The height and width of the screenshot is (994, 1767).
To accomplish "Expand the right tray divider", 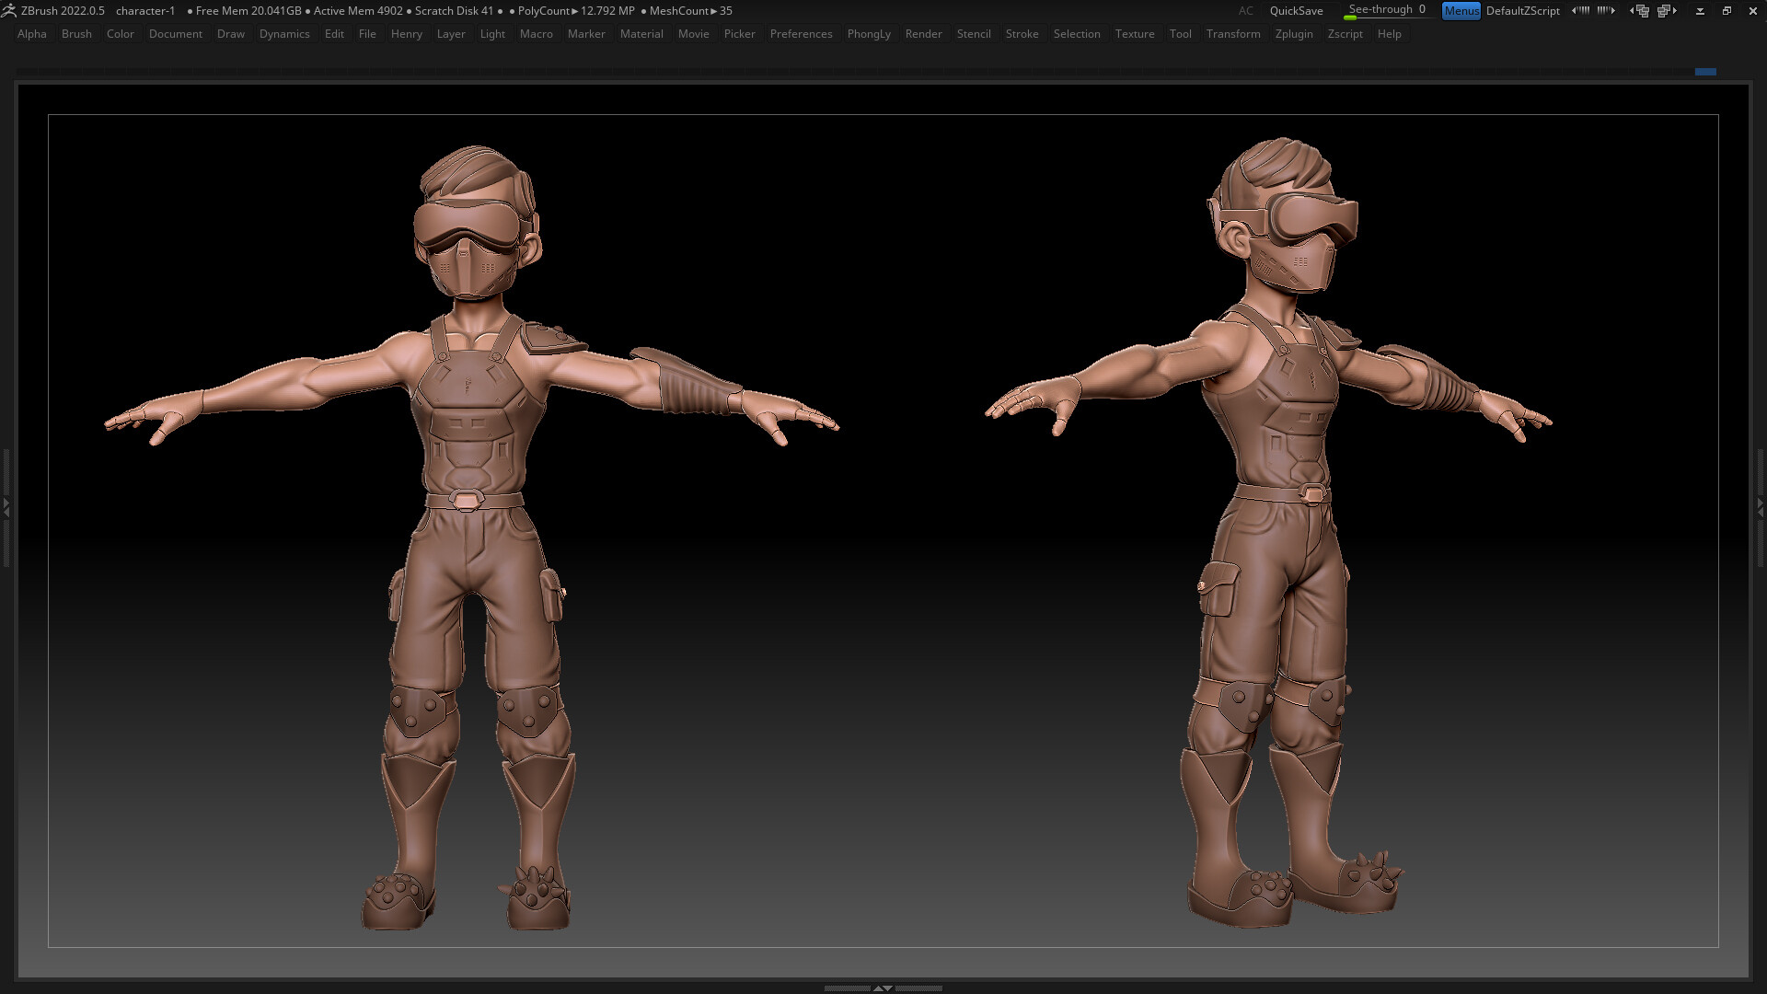I will click(1761, 506).
